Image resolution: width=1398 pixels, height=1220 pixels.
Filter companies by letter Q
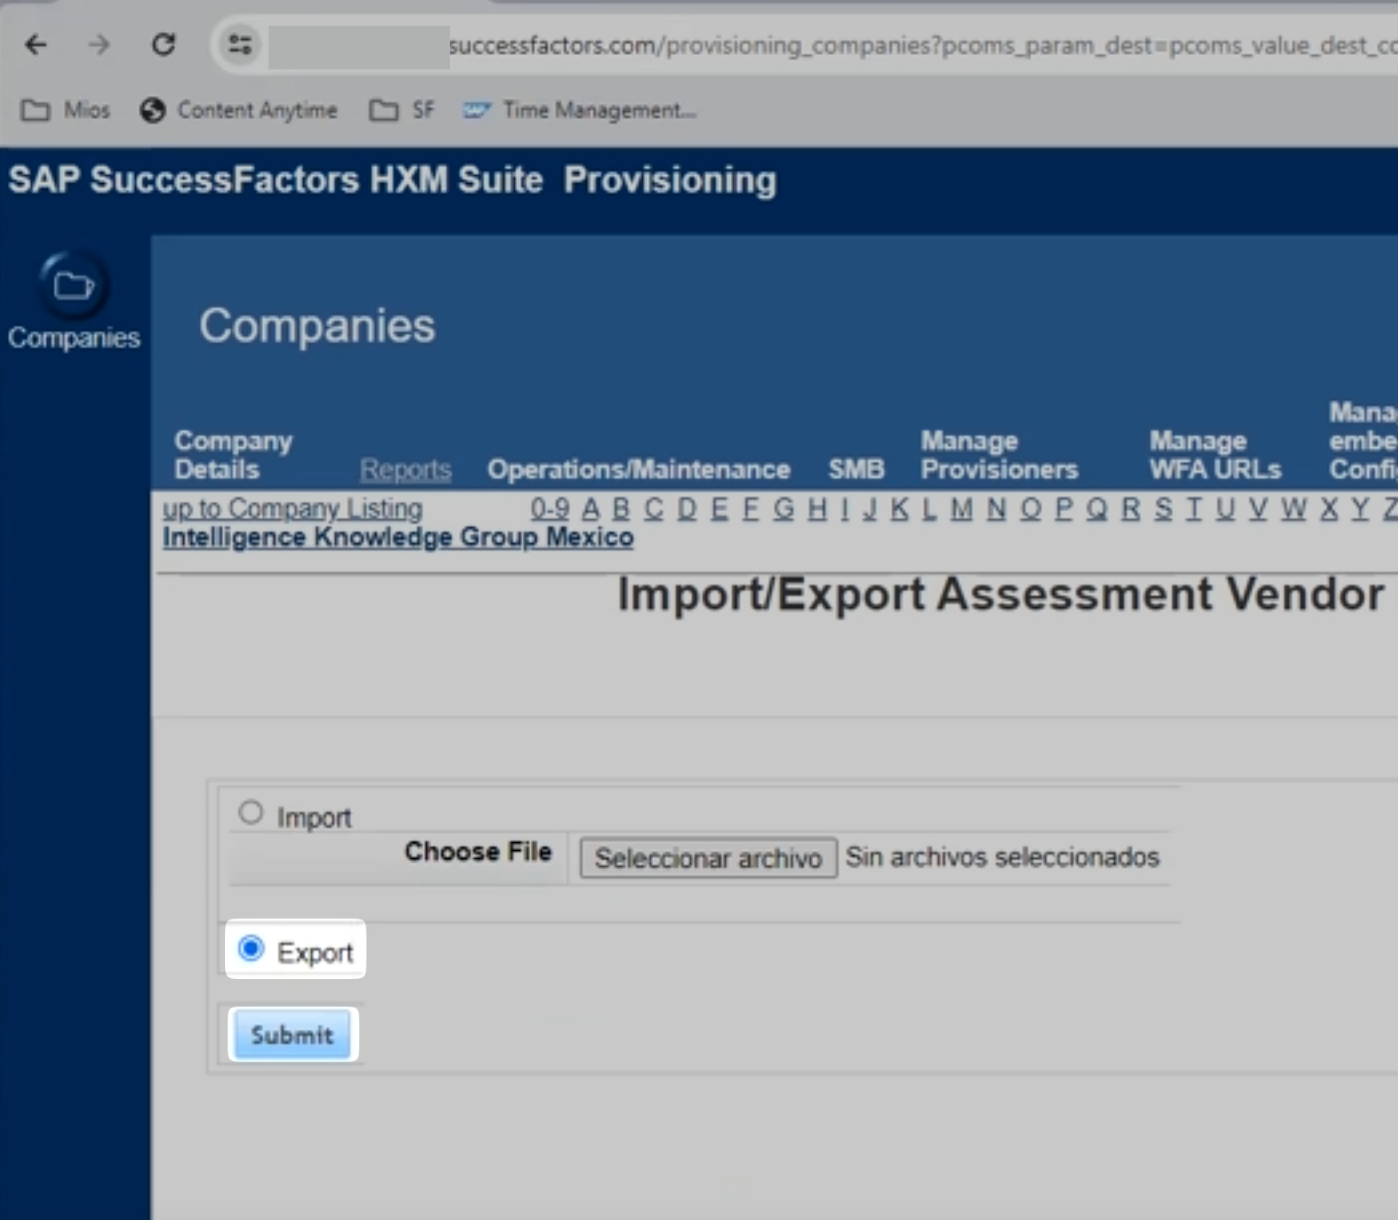(1097, 509)
